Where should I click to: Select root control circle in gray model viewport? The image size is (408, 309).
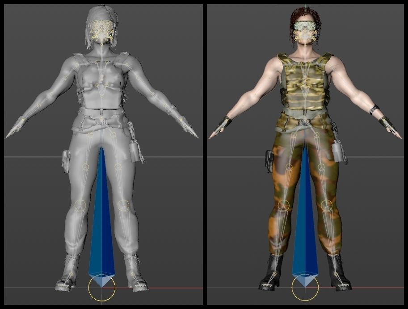click(101, 288)
